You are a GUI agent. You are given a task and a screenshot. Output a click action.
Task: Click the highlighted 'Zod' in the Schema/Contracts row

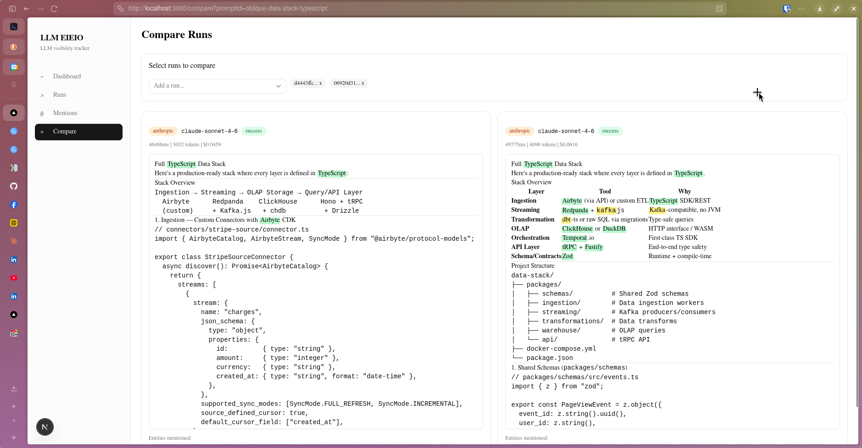pyautogui.click(x=567, y=256)
